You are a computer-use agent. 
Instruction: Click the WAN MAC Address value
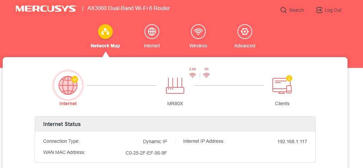[x=146, y=153]
